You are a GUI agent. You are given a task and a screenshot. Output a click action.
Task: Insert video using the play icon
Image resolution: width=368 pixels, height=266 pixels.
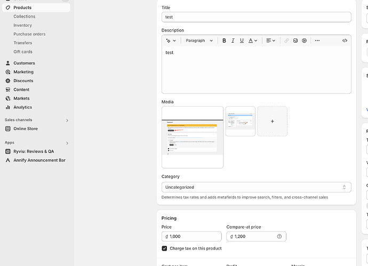[x=304, y=41]
